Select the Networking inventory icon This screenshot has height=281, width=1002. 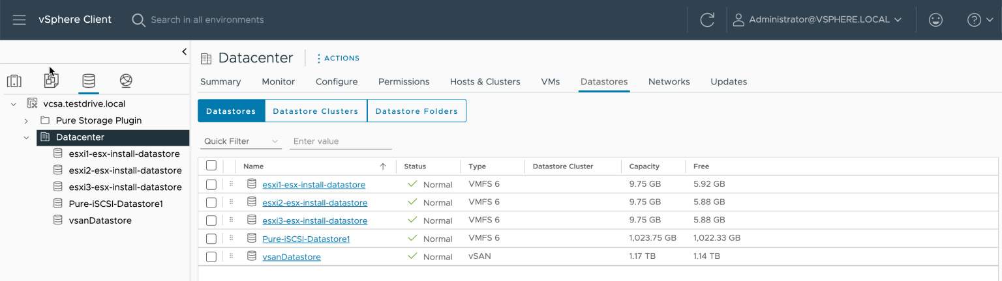tap(126, 81)
